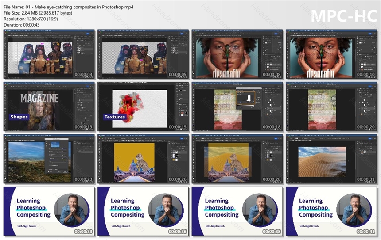The image size is (381, 240).
Task: Click the 'MAGAZINE' headline text
Action: [39, 98]
